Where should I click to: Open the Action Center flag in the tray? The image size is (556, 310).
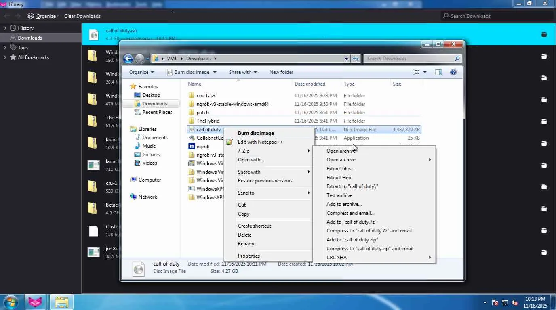coord(495,302)
